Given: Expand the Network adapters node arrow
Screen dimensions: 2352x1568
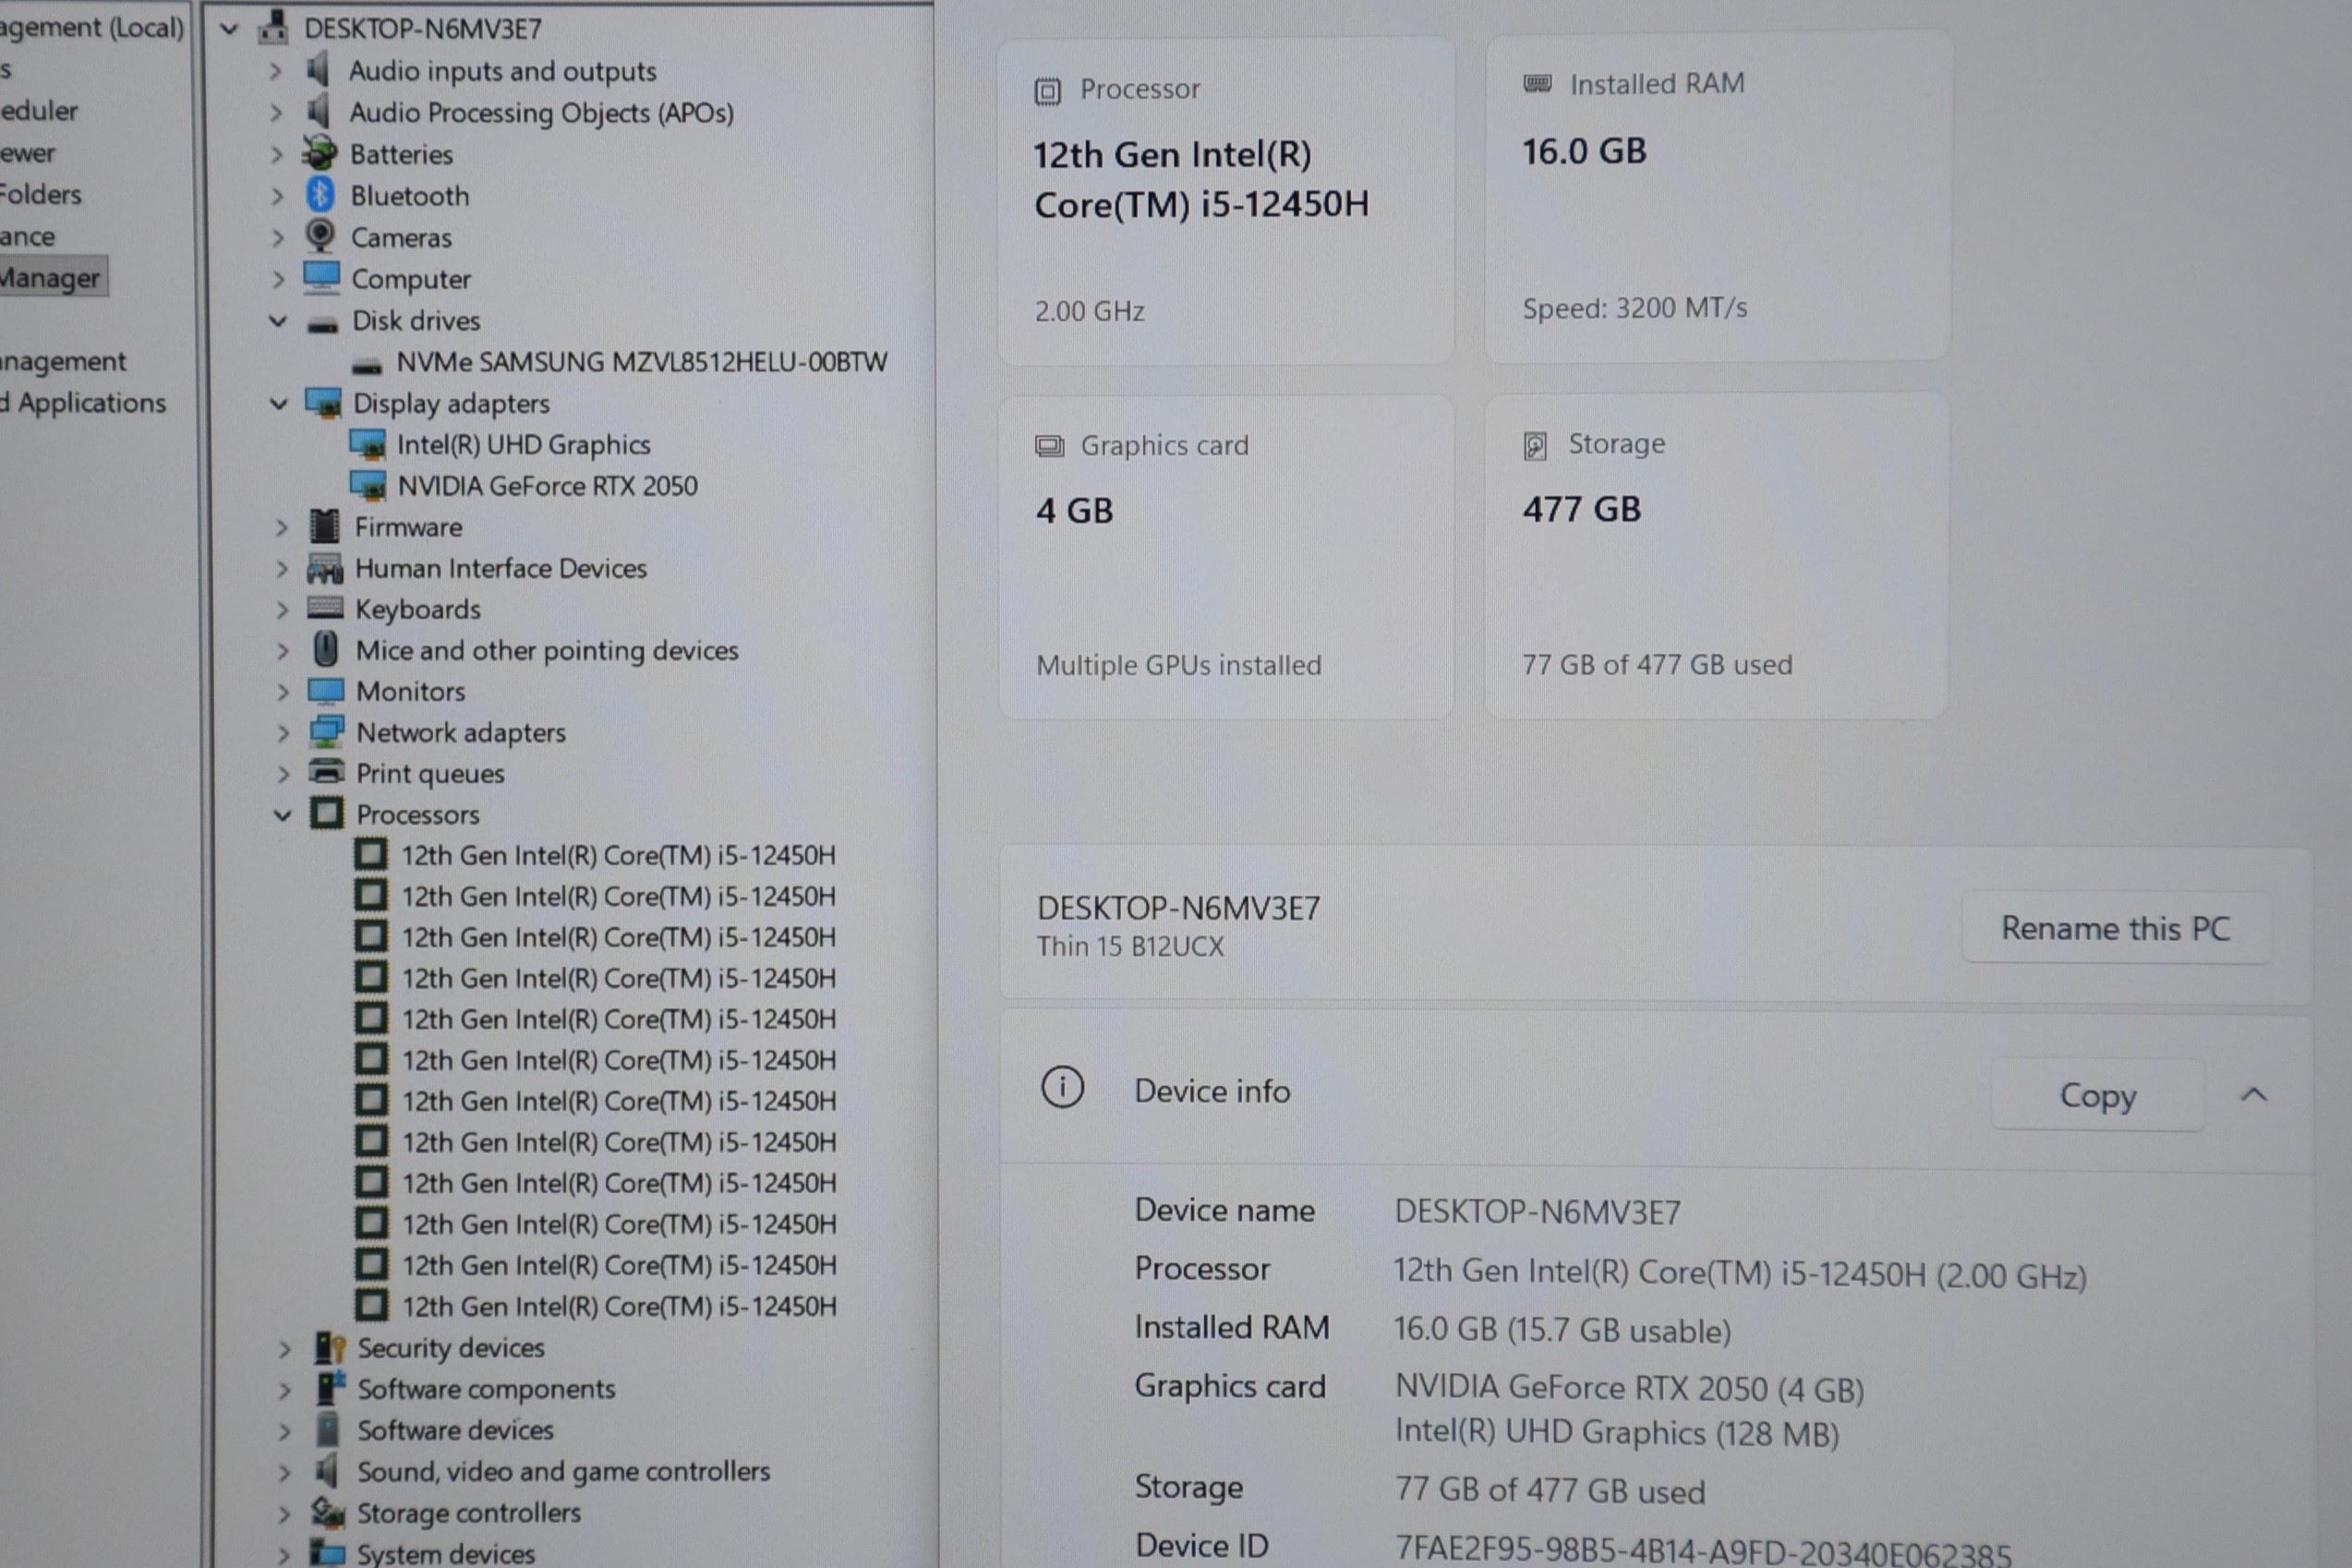Looking at the screenshot, I should click(283, 733).
